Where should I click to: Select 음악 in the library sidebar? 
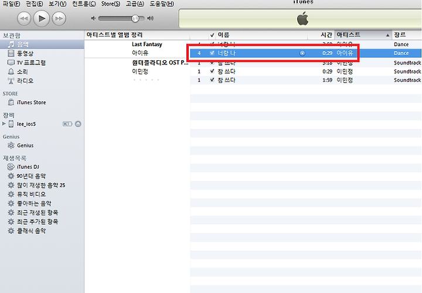pos(42,44)
